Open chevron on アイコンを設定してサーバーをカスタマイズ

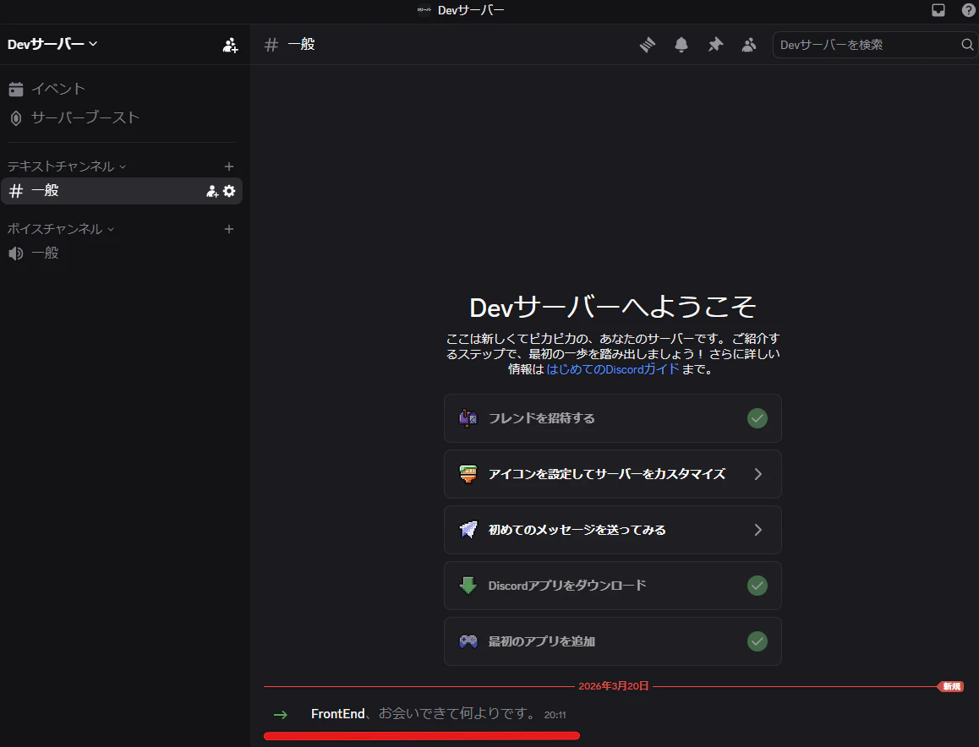(758, 474)
